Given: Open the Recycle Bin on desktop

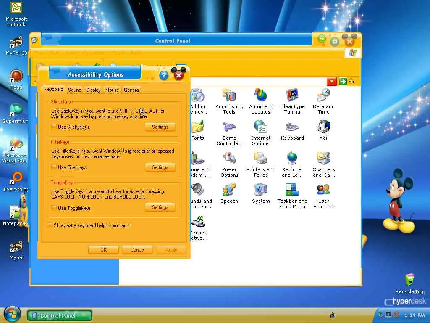Looking at the screenshot, I should point(409,284).
